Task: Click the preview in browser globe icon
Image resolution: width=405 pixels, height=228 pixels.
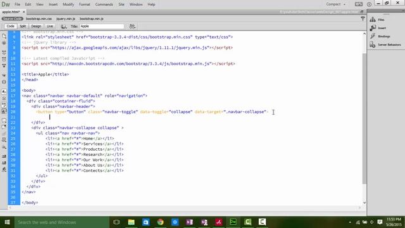Action: [63, 27]
